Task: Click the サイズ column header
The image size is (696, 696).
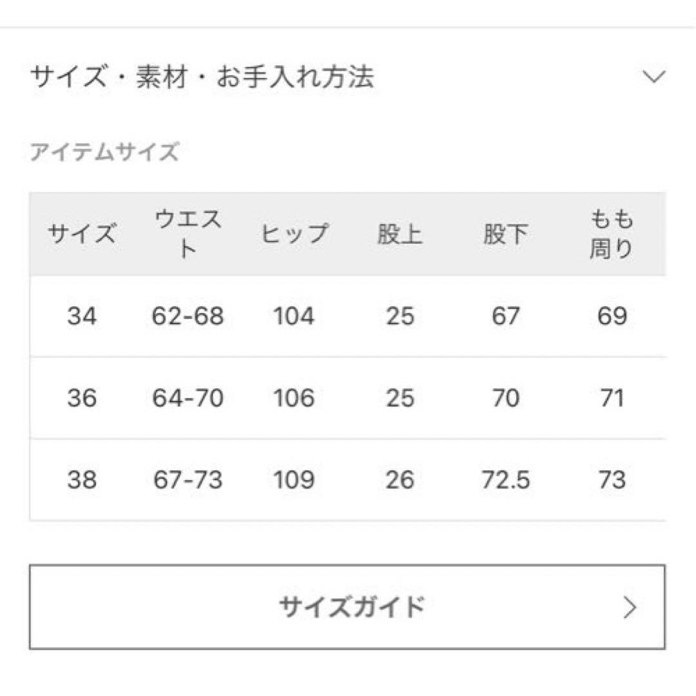Action: click(84, 233)
